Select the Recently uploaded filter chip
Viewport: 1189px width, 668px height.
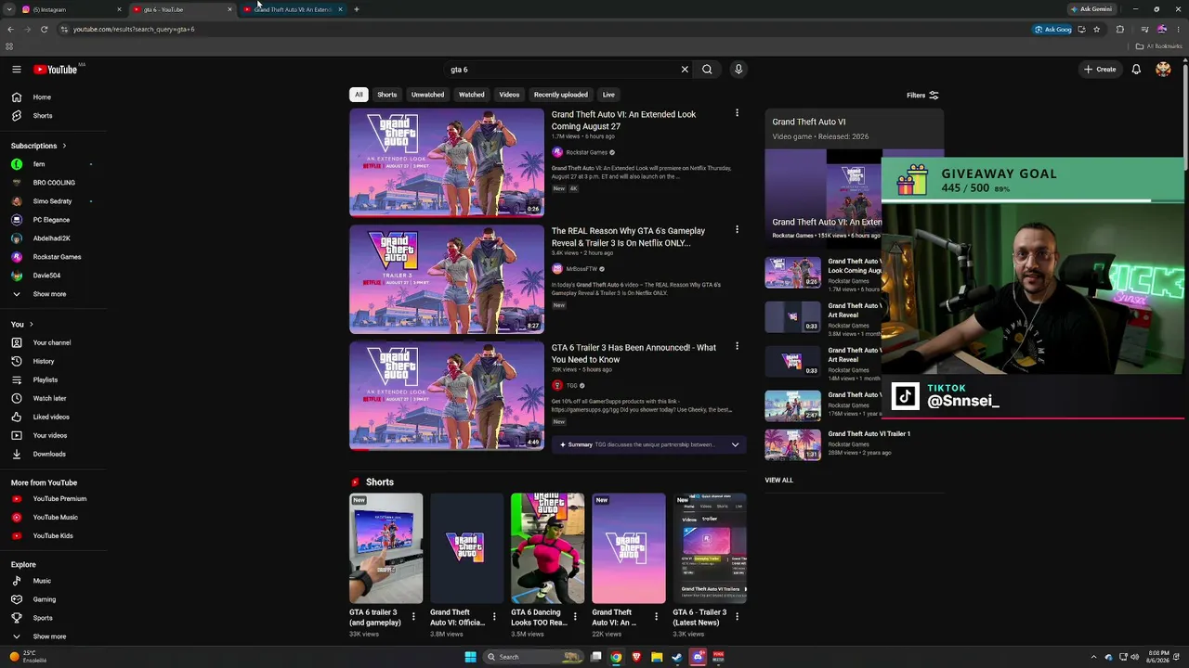pos(561,95)
